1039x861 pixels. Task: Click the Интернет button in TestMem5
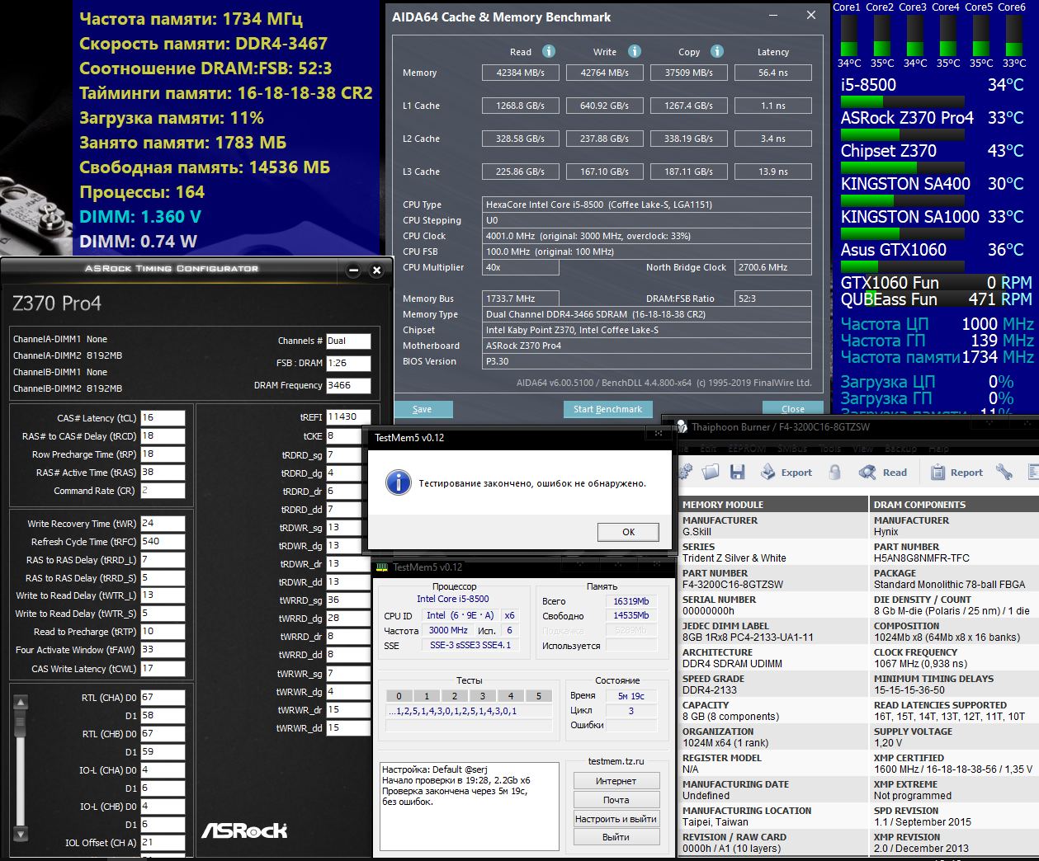[616, 781]
